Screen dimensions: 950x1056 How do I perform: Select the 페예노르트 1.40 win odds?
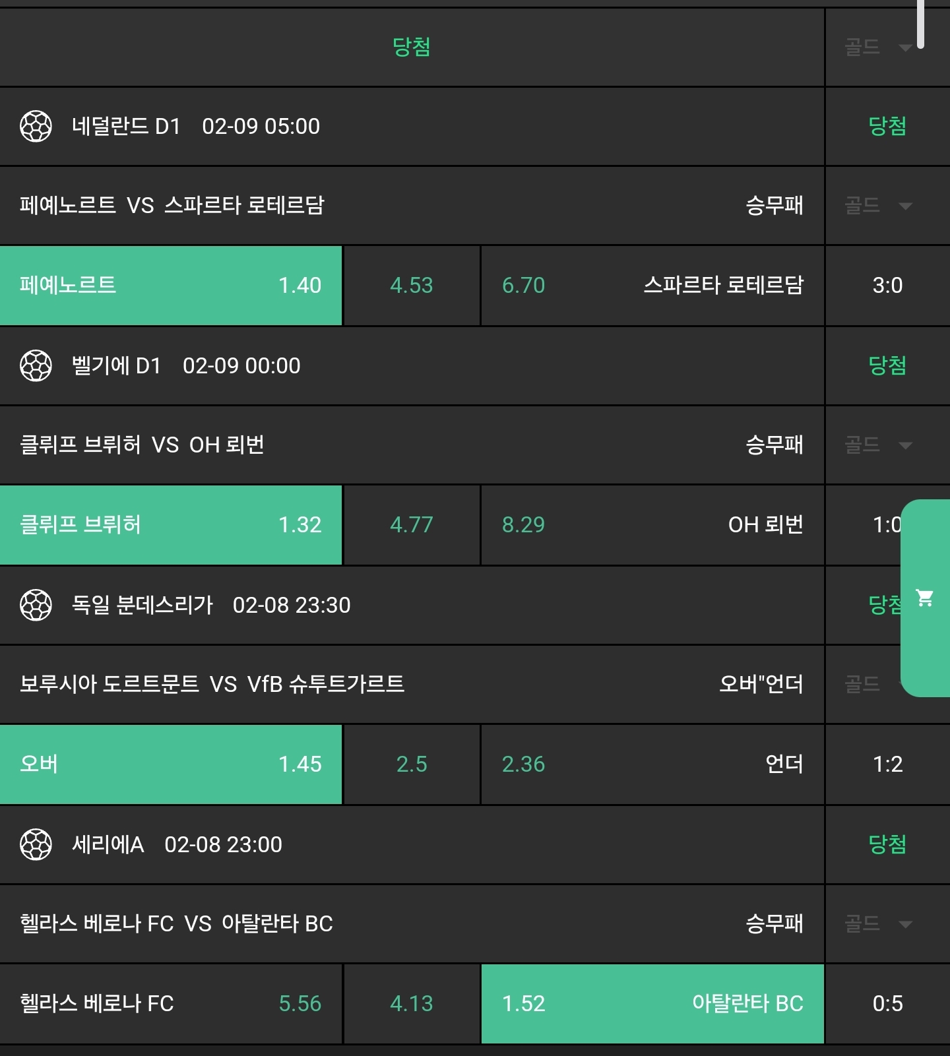point(170,286)
